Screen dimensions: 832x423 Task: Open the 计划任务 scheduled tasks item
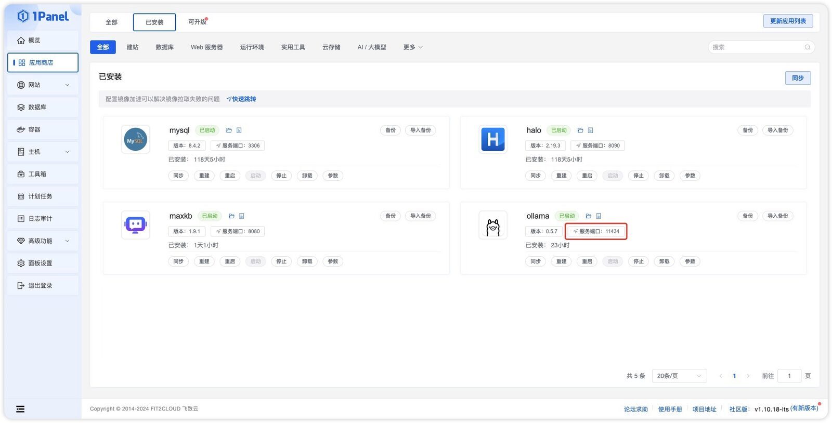pyautogui.click(x=43, y=196)
